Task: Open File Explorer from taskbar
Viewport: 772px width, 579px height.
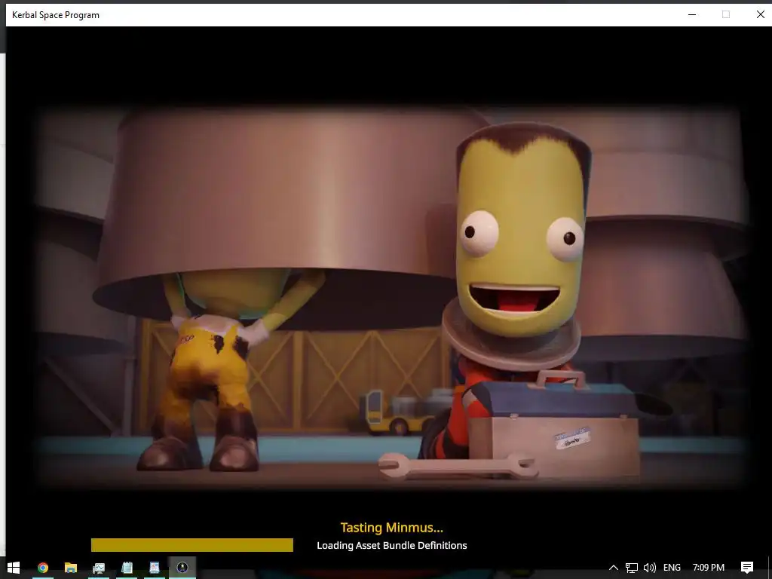Action: (71, 568)
